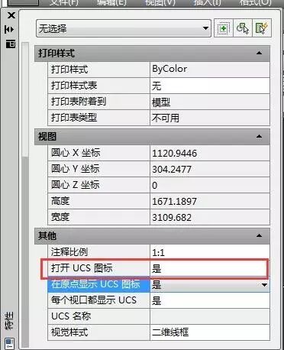Click the ByColor print style value

click(210, 70)
